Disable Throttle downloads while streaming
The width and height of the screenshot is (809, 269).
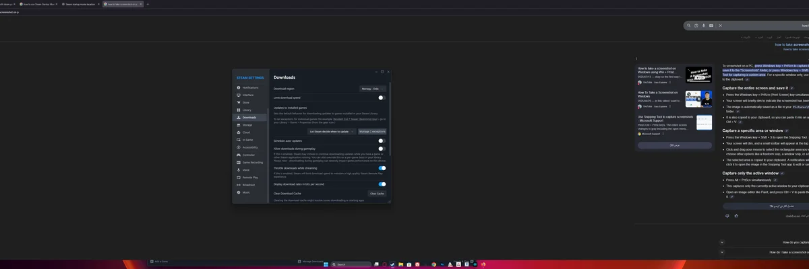coord(382,168)
